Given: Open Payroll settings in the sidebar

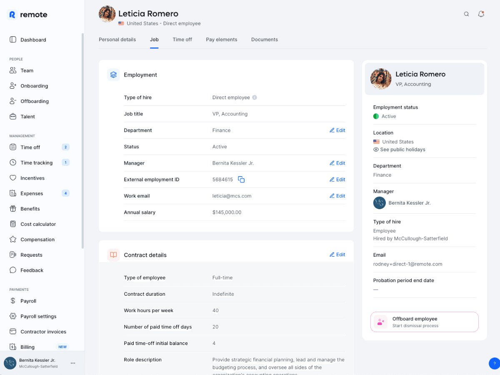Looking at the screenshot, I should click(38, 316).
